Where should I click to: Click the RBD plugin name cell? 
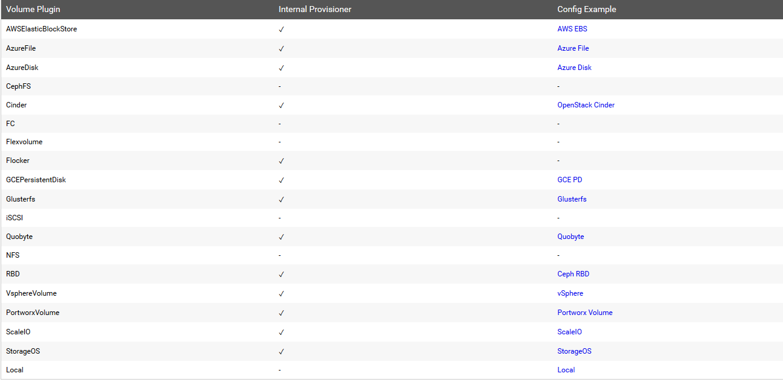coord(13,274)
